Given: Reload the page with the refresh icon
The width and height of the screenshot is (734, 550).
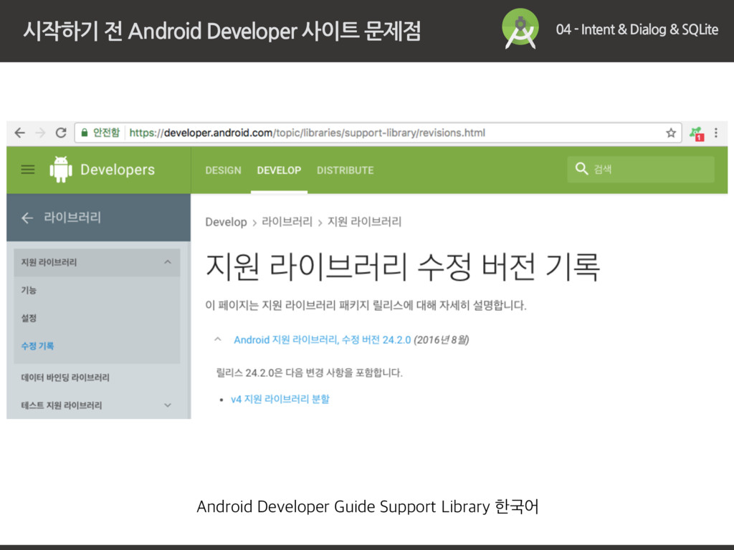Looking at the screenshot, I should click(x=61, y=133).
